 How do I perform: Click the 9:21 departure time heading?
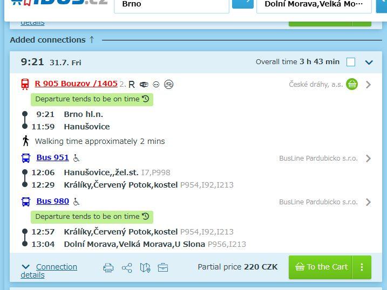32,62
